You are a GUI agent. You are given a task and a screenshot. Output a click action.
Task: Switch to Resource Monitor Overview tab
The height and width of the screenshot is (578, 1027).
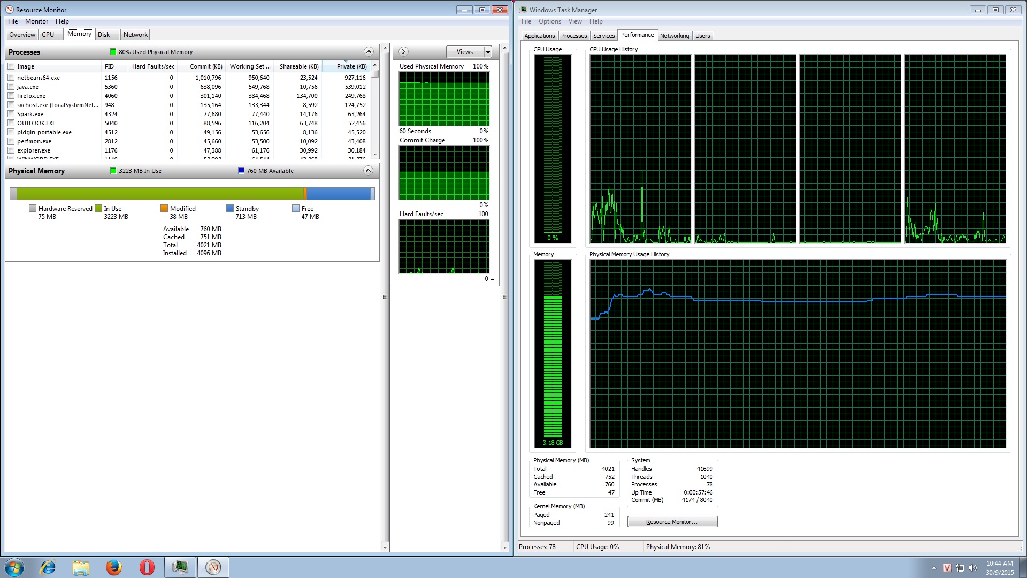pyautogui.click(x=22, y=35)
